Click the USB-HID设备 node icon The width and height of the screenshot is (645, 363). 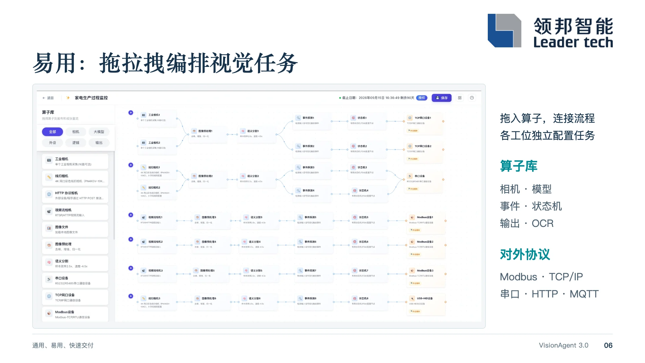point(412,298)
